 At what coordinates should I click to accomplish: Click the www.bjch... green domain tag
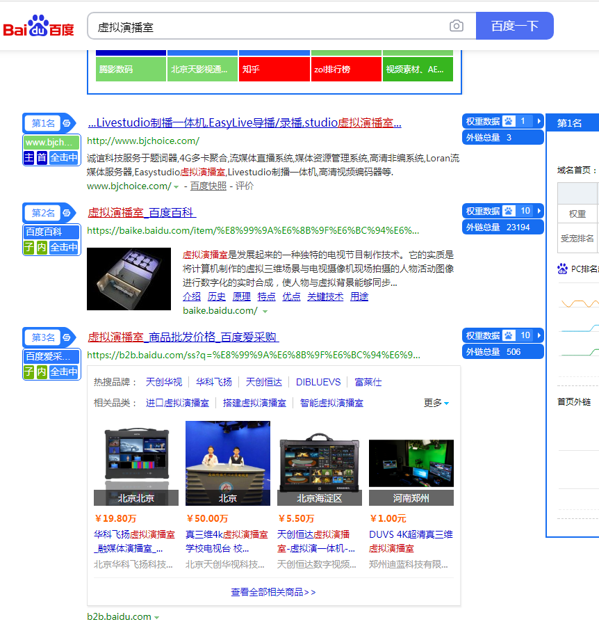51,143
